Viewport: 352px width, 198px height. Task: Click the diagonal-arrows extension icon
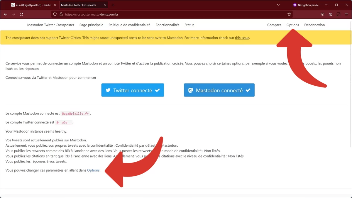pos(339,14)
